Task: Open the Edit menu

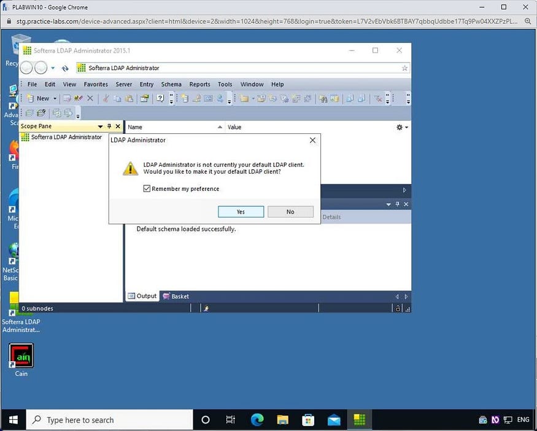Action: 50,84
